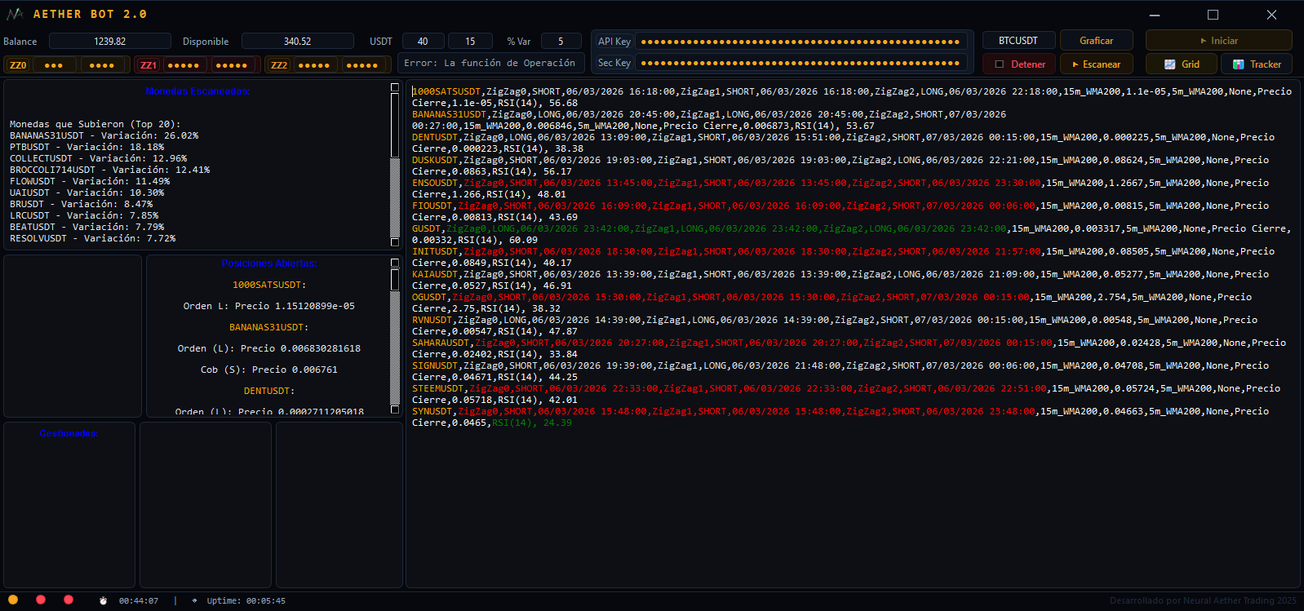Click the Sec Key masked field
1304x611 pixels.
pos(801,63)
